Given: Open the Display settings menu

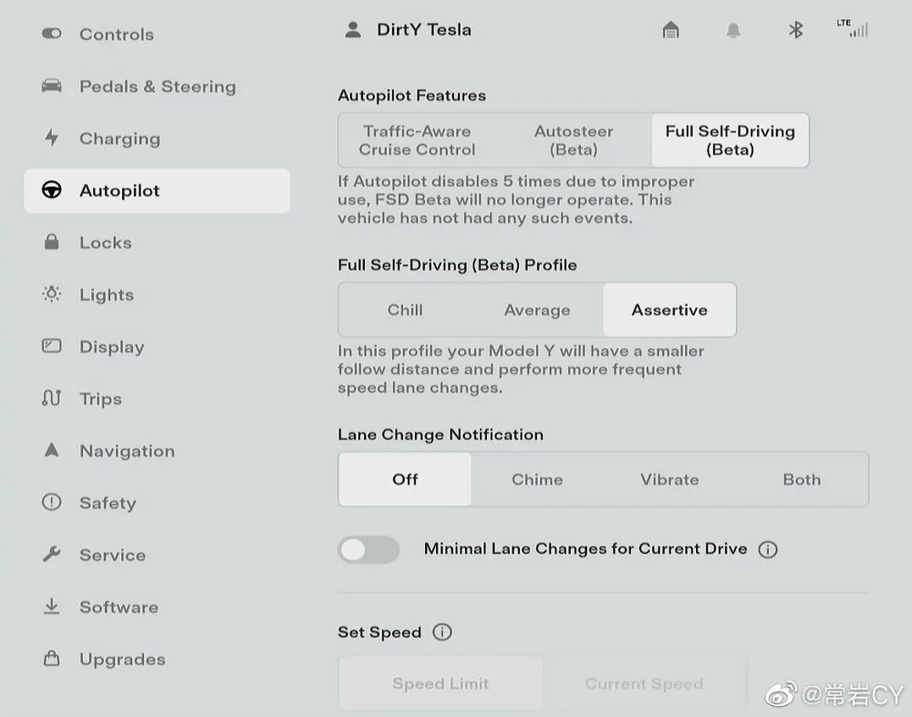Looking at the screenshot, I should (157, 347).
